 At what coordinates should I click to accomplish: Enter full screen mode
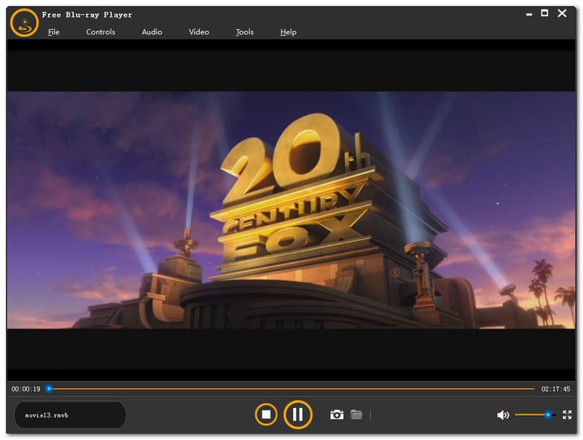(x=567, y=415)
